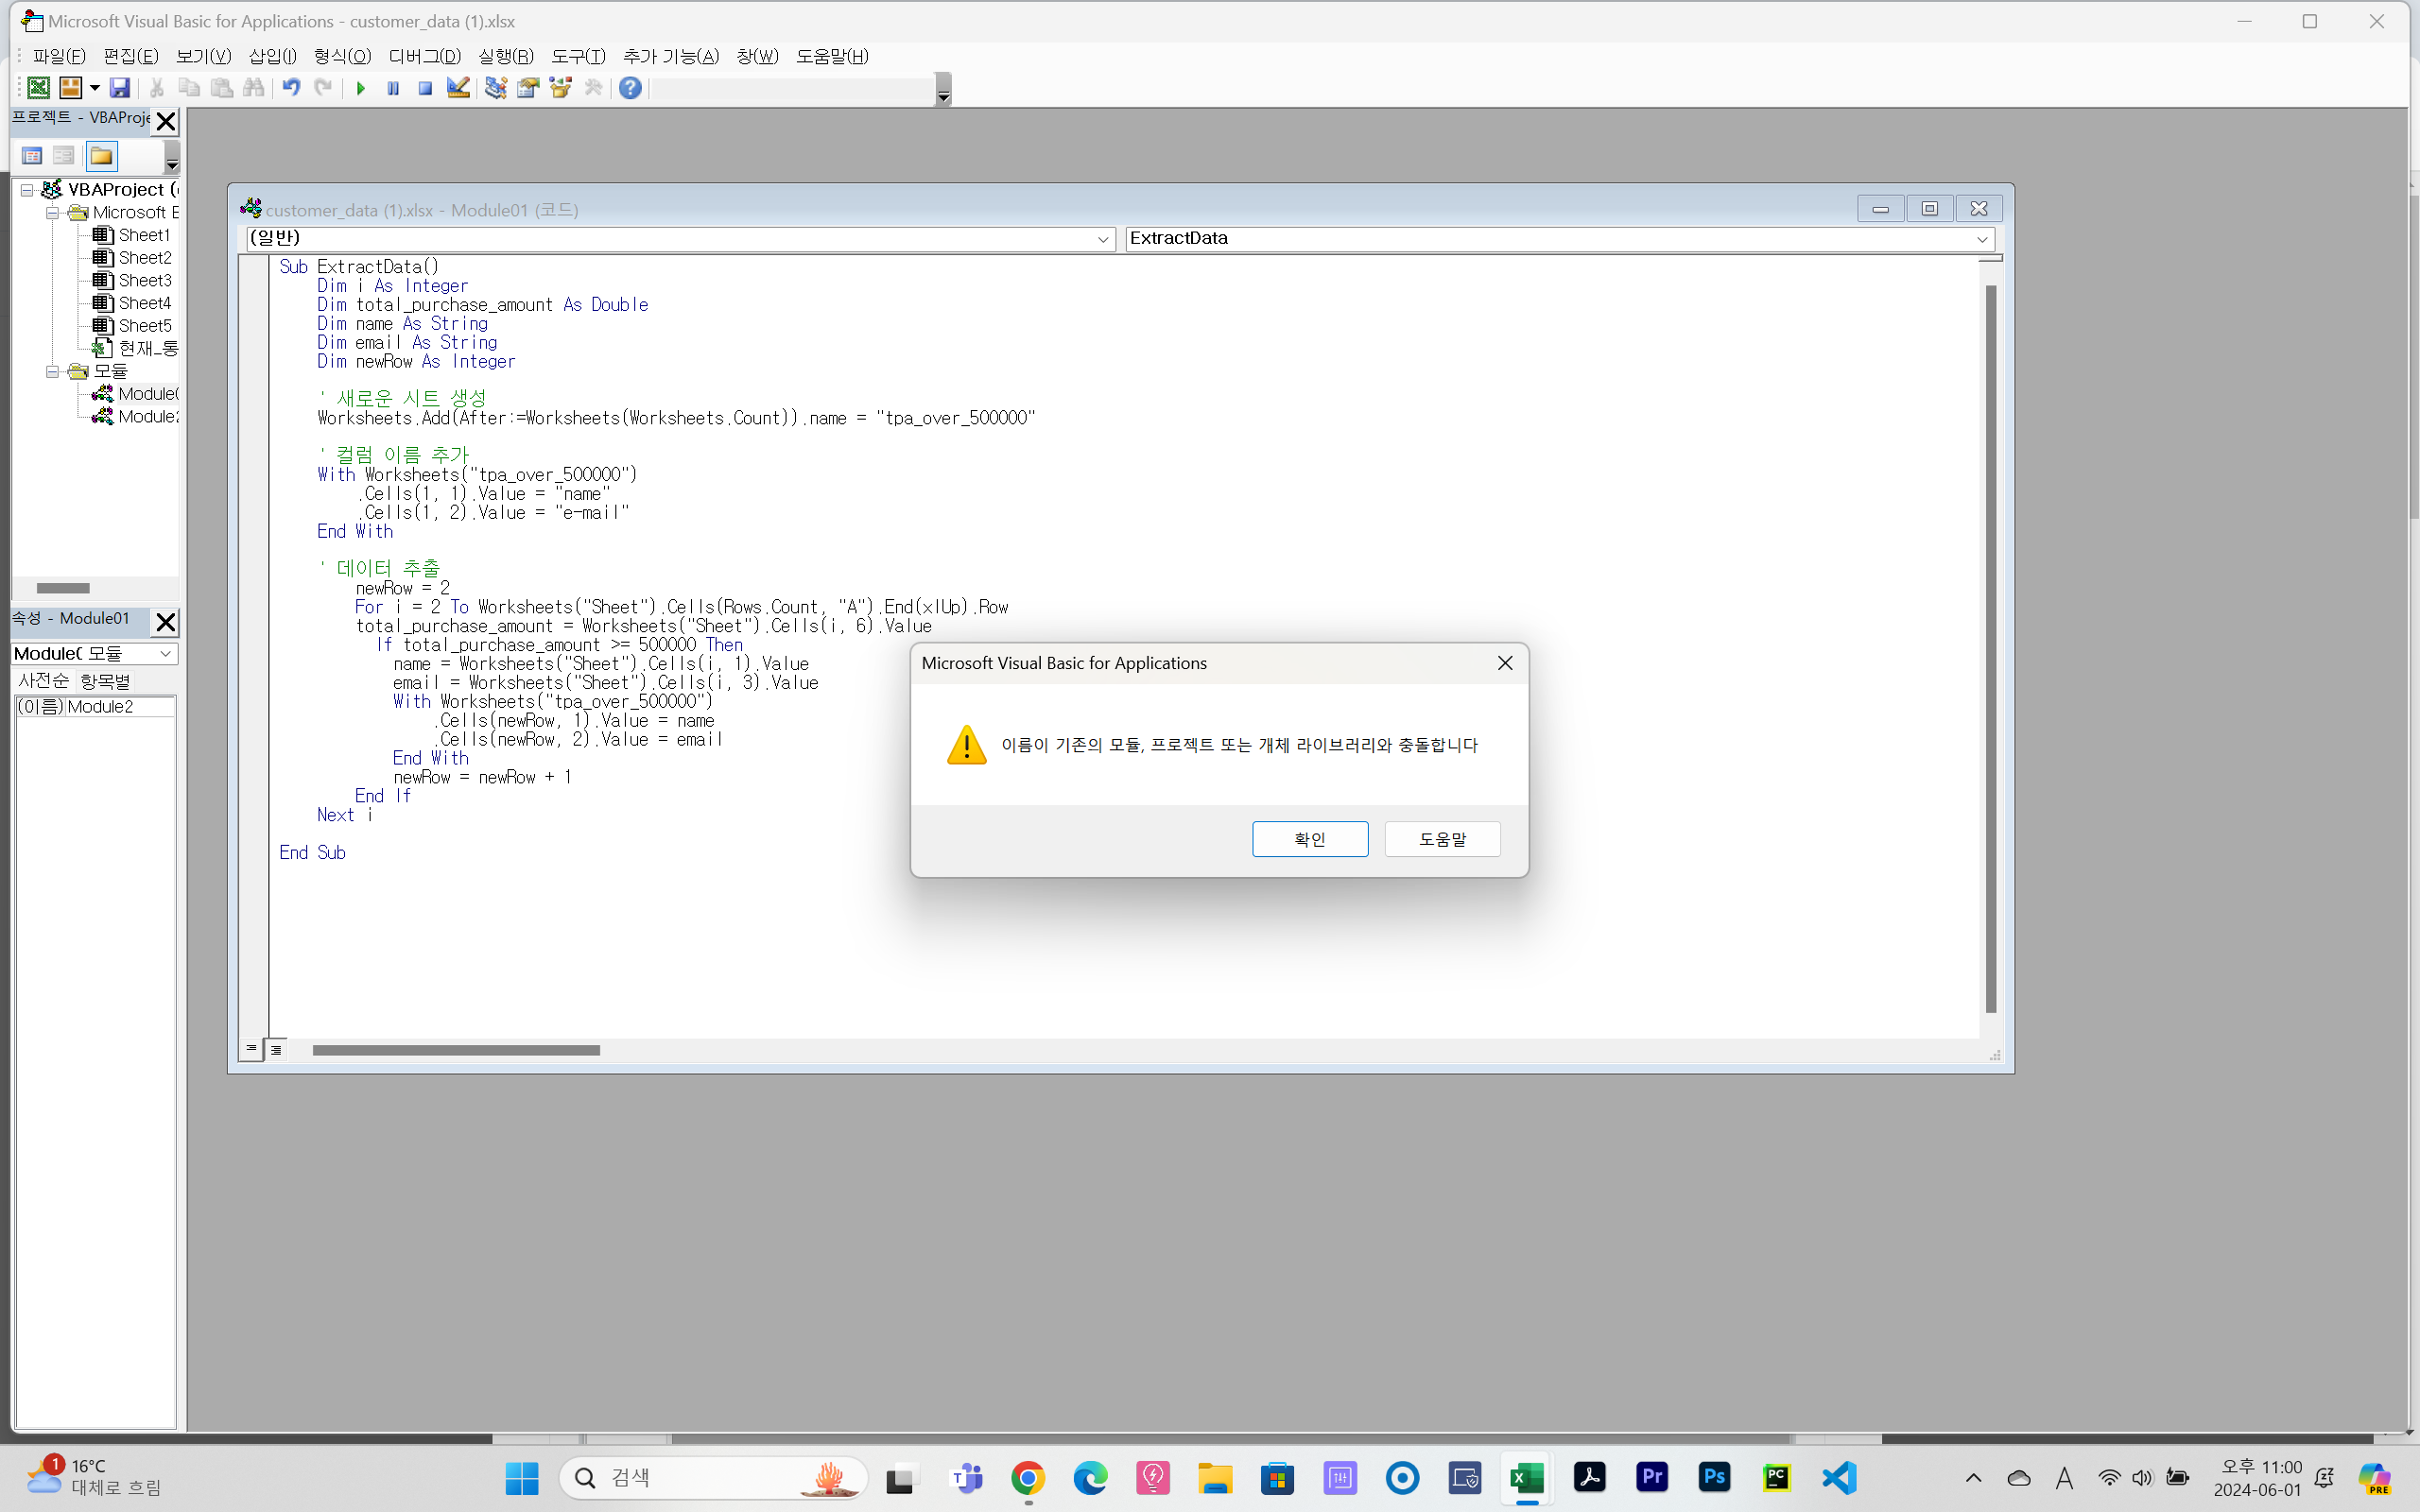Save the project with the floppy disk icon

point(120,88)
